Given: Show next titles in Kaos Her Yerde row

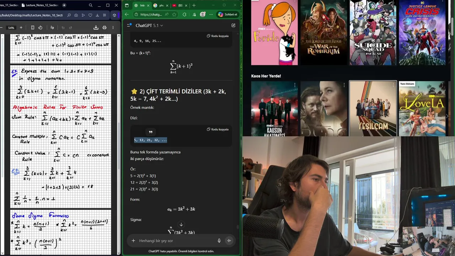Looking at the screenshot, I should (447, 116).
